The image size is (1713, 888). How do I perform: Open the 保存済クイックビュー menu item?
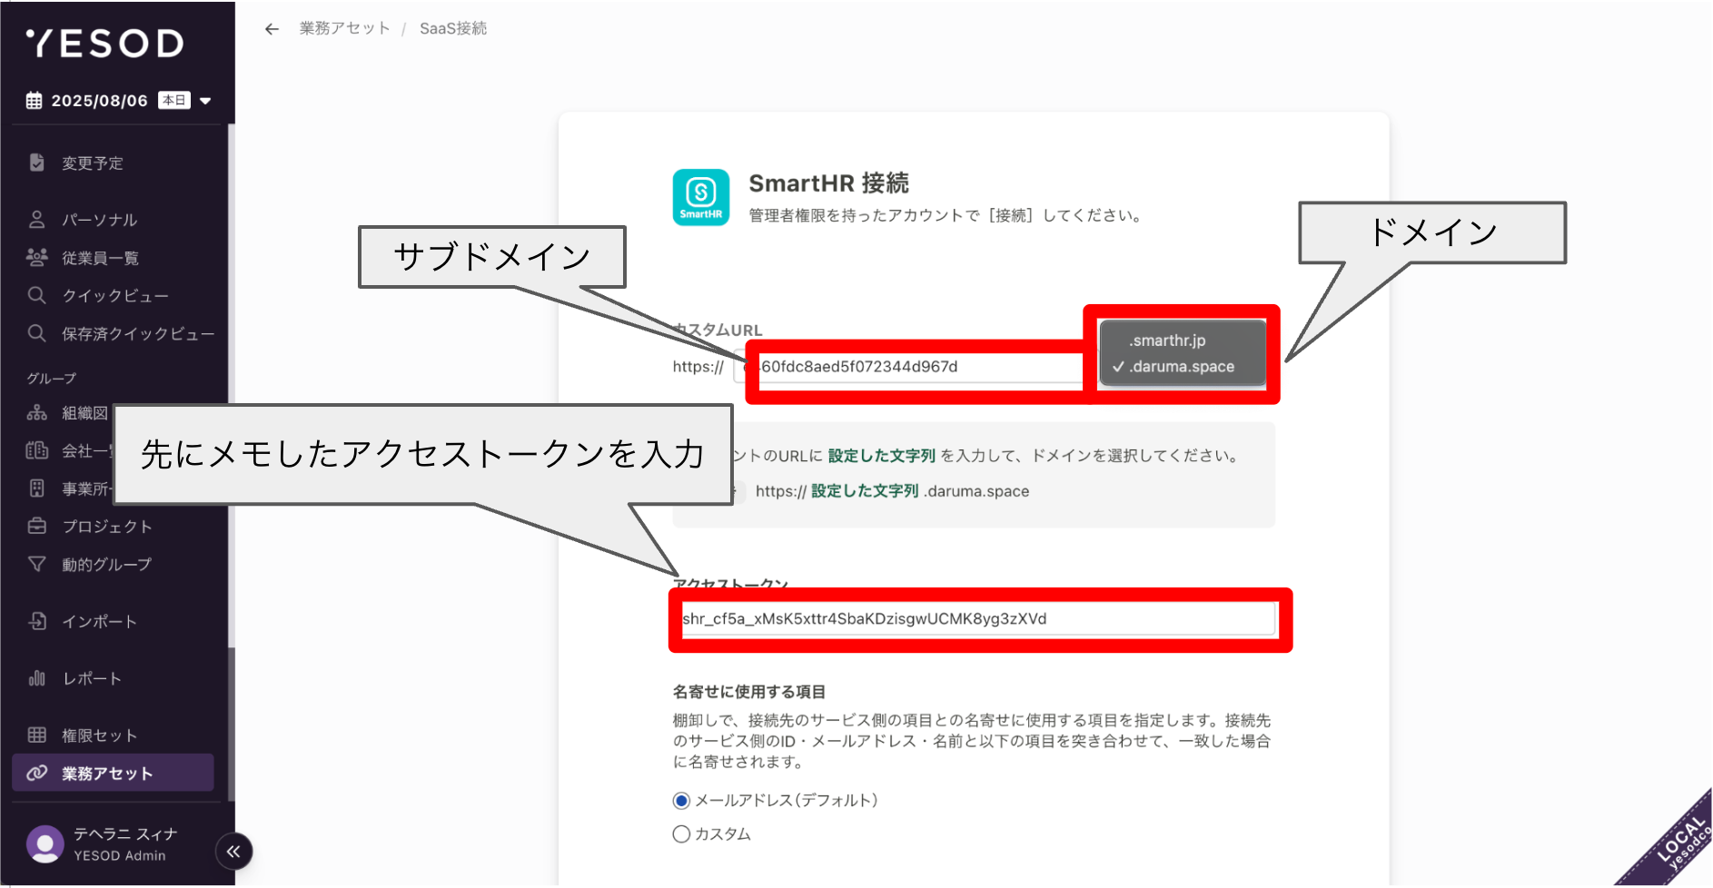click(138, 334)
